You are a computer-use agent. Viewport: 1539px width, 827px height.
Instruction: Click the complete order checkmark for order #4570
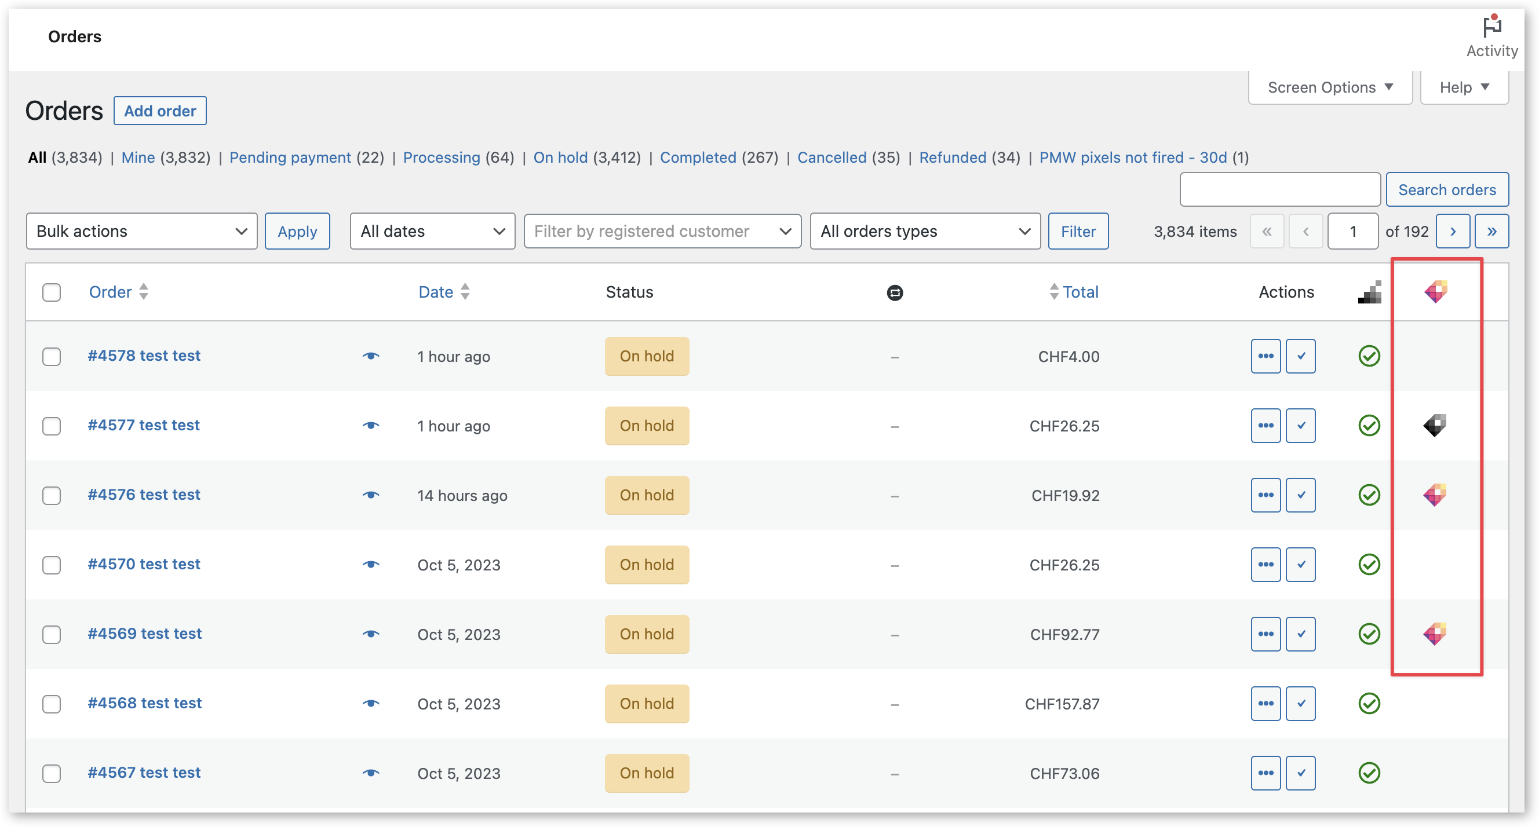pos(1301,564)
